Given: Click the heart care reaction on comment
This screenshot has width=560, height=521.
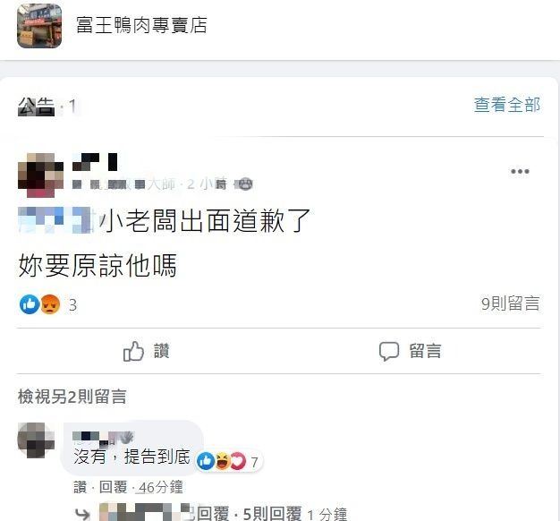Looking at the screenshot, I should tap(238, 461).
